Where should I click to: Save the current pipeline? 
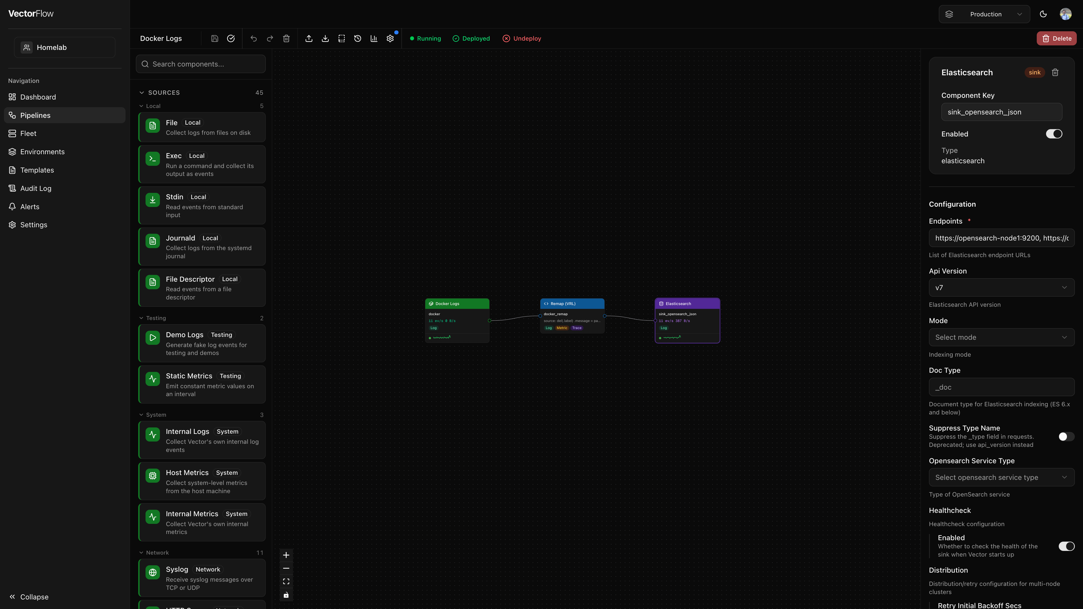pos(214,38)
